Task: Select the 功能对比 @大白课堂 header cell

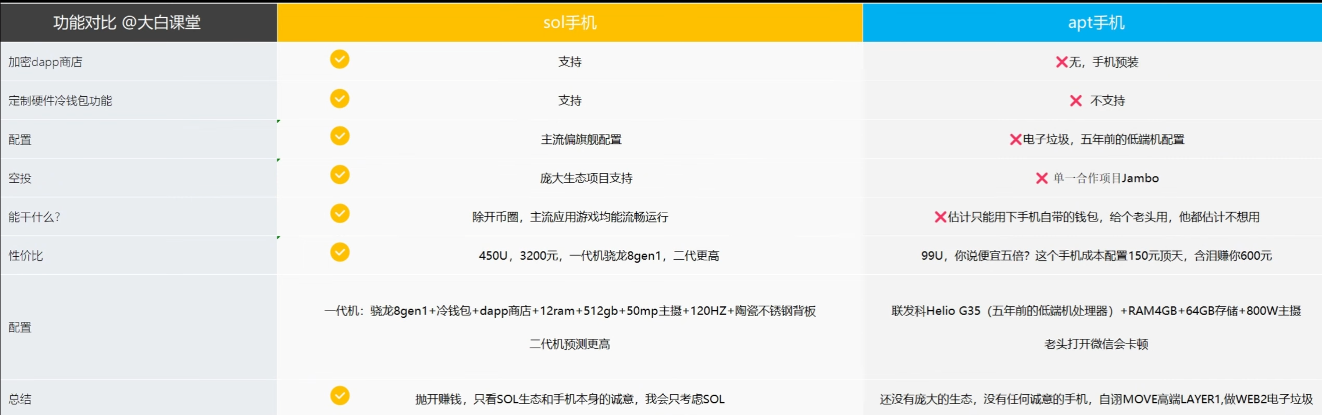Action: (x=138, y=22)
